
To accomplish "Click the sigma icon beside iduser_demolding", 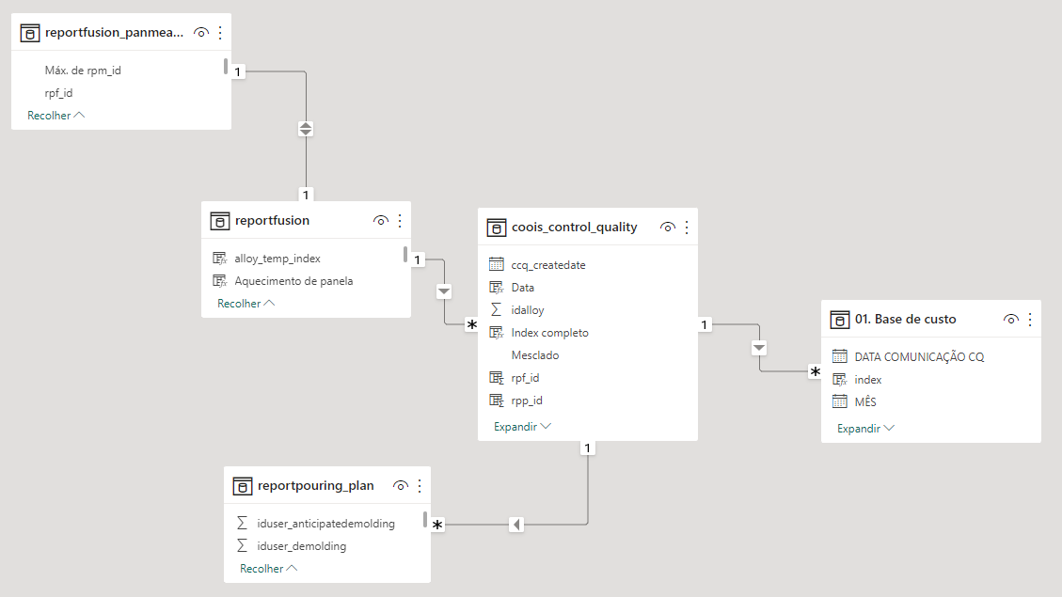I will [x=242, y=545].
